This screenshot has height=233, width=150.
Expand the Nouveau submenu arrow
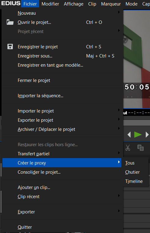[x=119, y=12]
